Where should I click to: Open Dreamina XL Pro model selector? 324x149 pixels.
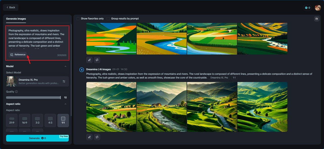(x=37, y=81)
